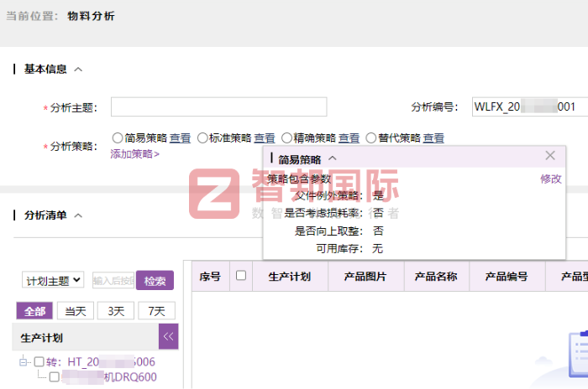The height and width of the screenshot is (389, 588).
Task: Select the 替代策略 radio button
Action: click(370, 137)
